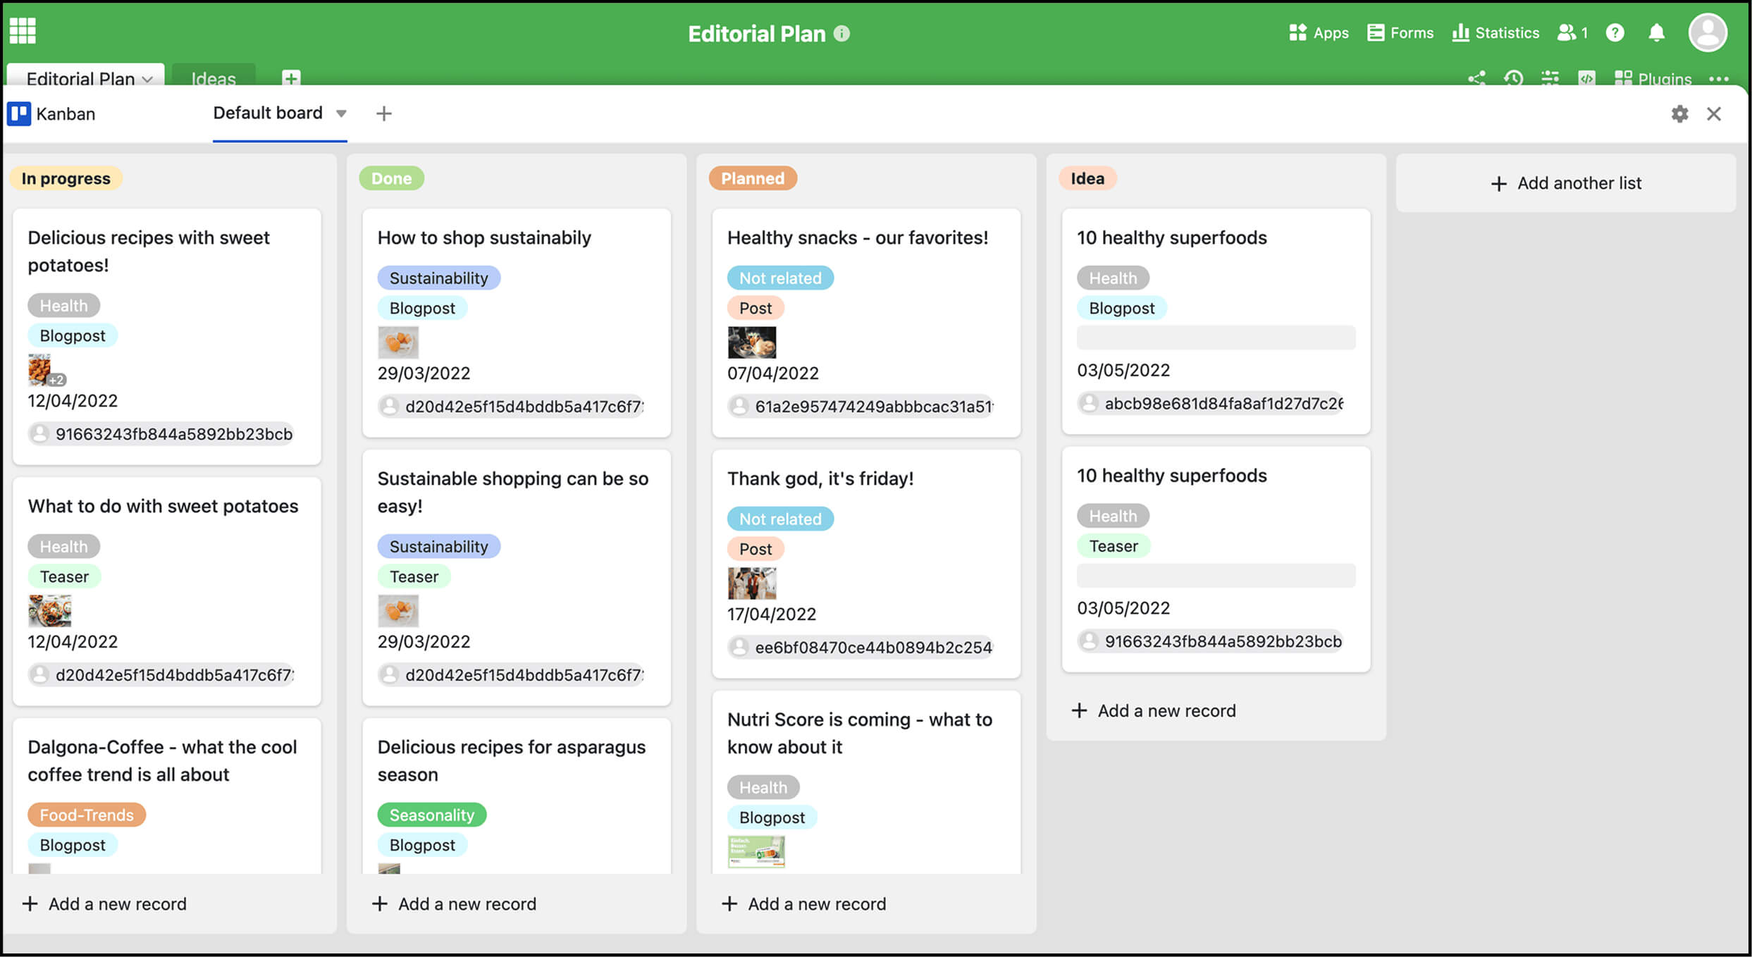Open the Forms icon in the header

click(x=1398, y=32)
